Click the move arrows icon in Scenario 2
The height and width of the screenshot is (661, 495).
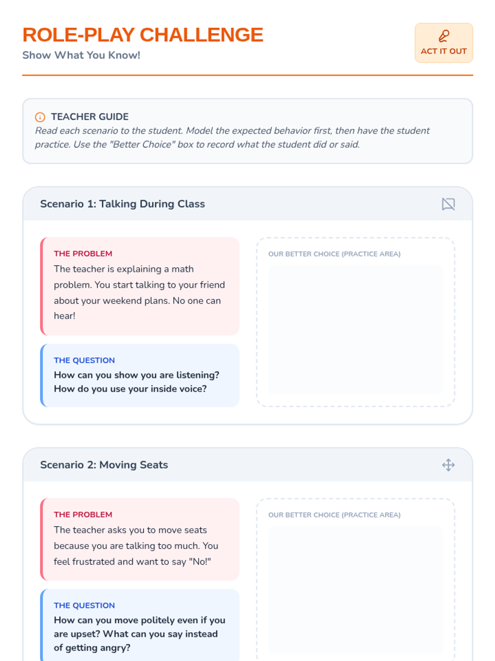pos(448,465)
